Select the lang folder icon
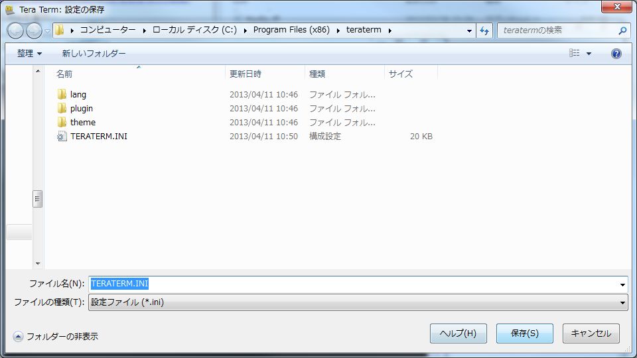 62,95
